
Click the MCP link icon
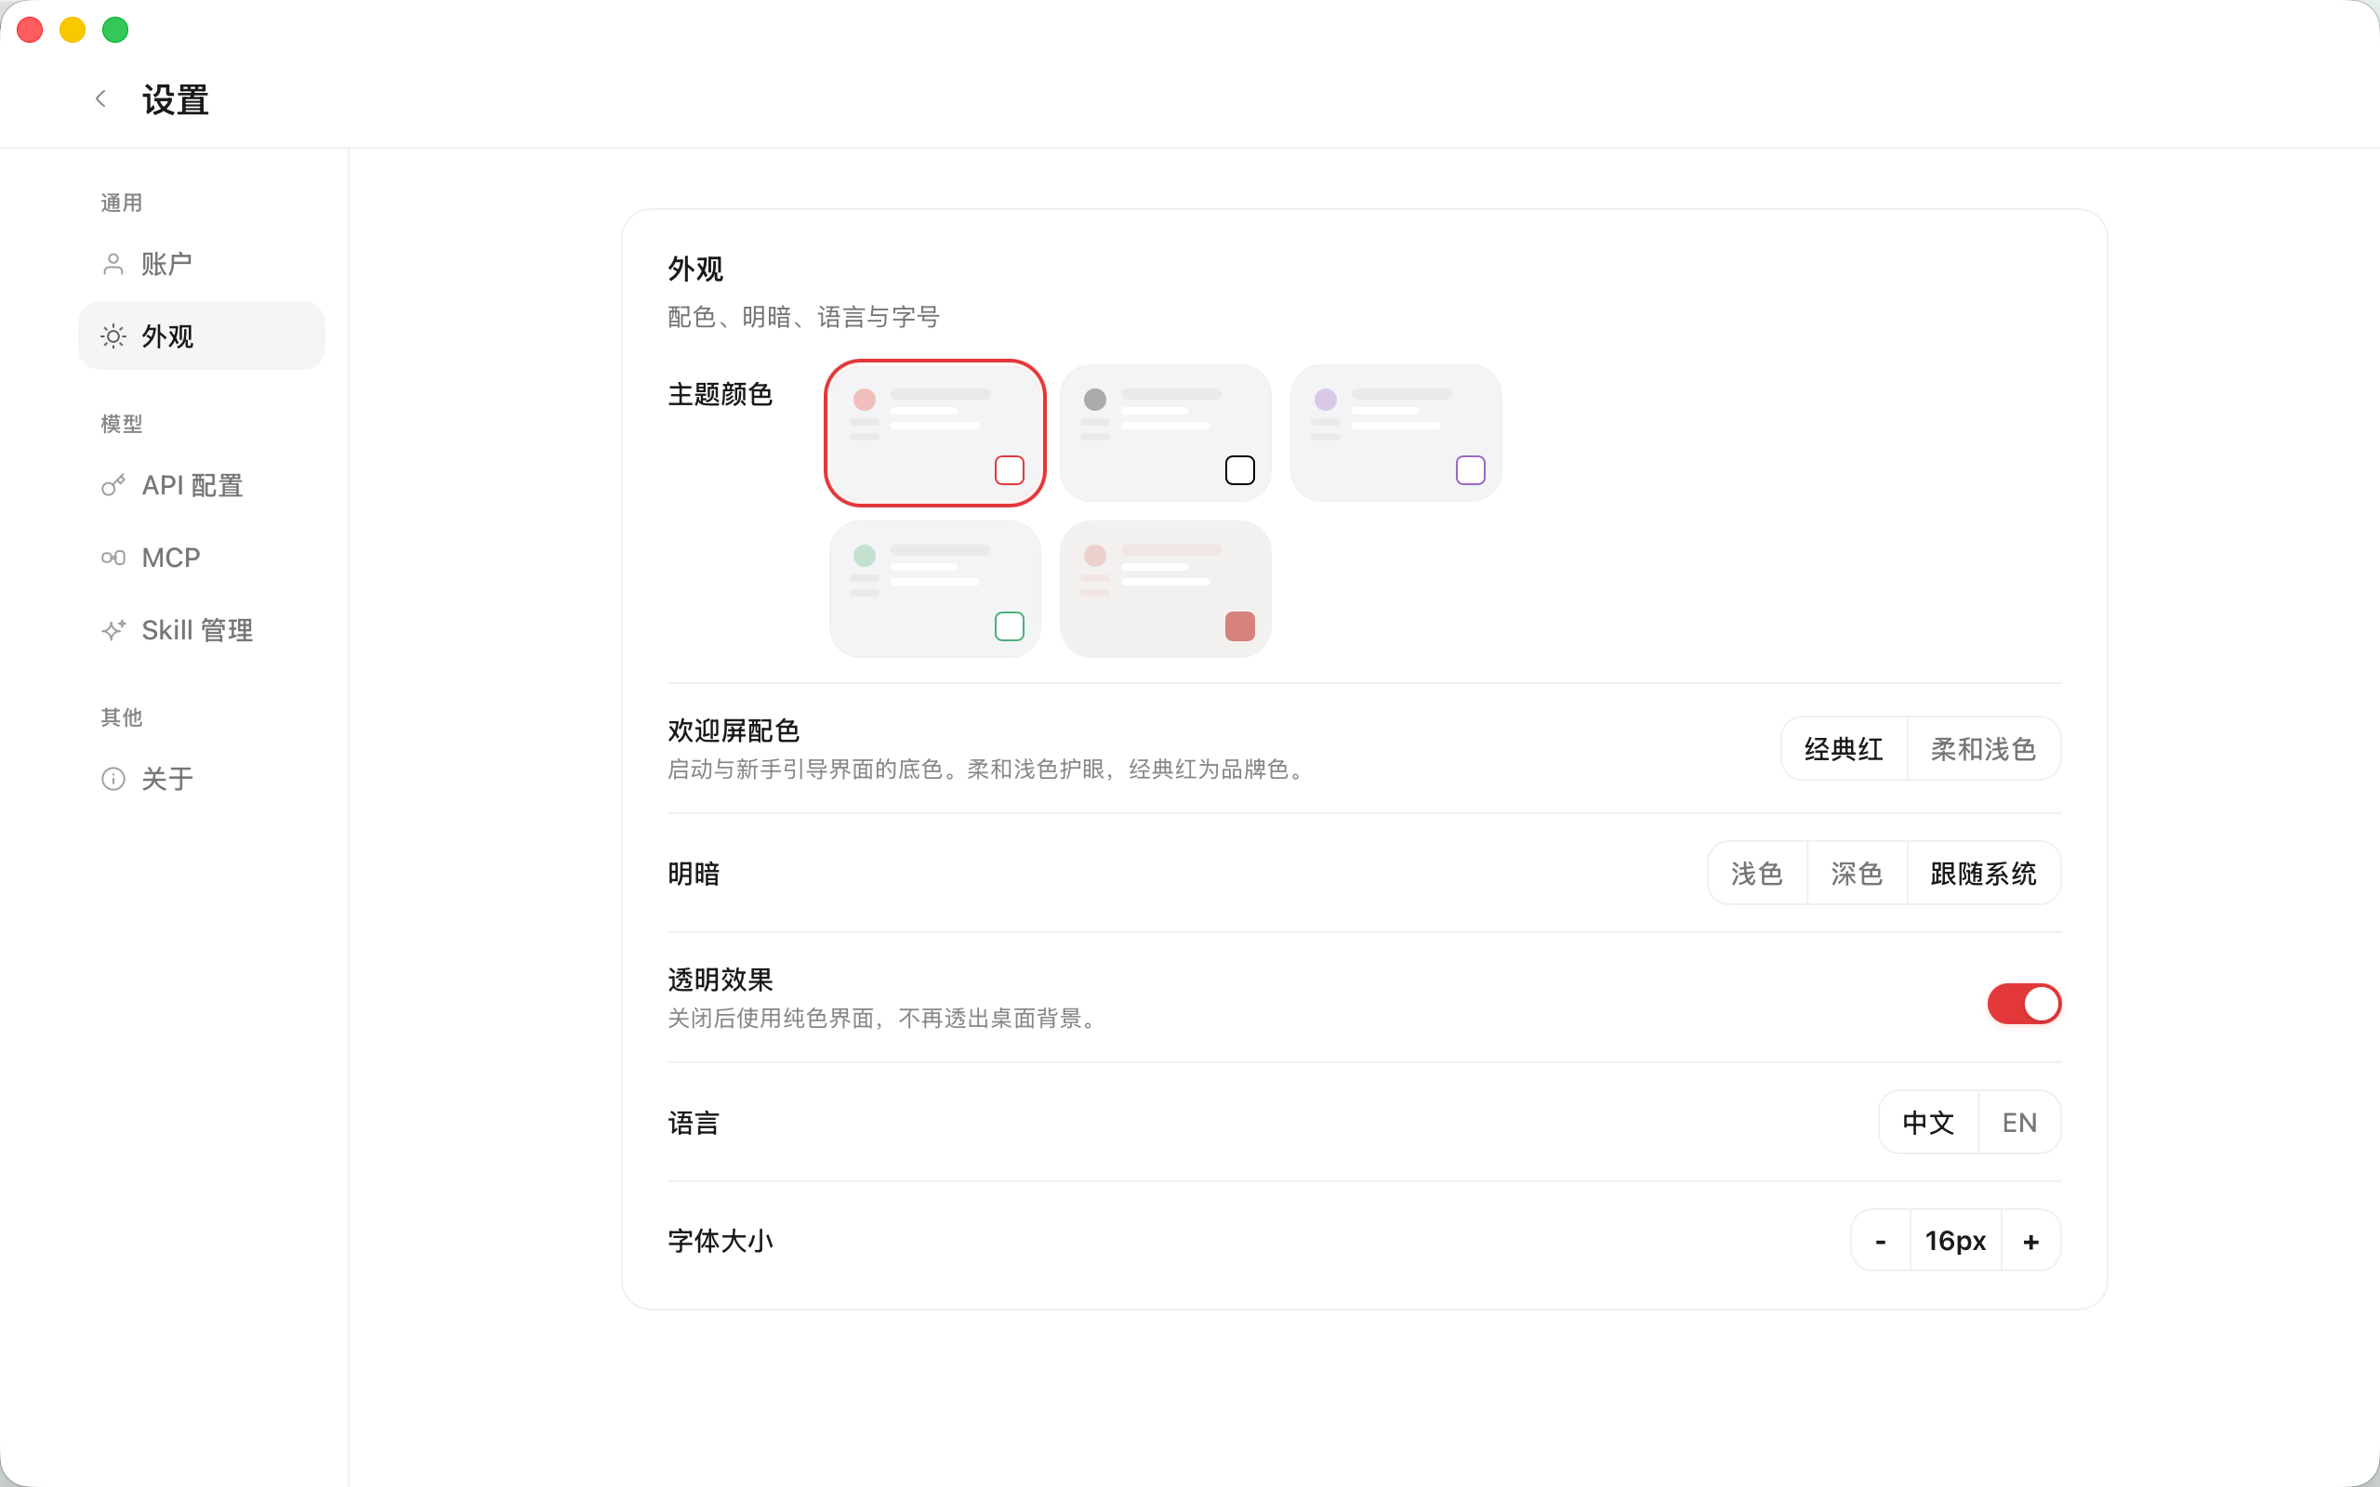[x=113, y=558]
